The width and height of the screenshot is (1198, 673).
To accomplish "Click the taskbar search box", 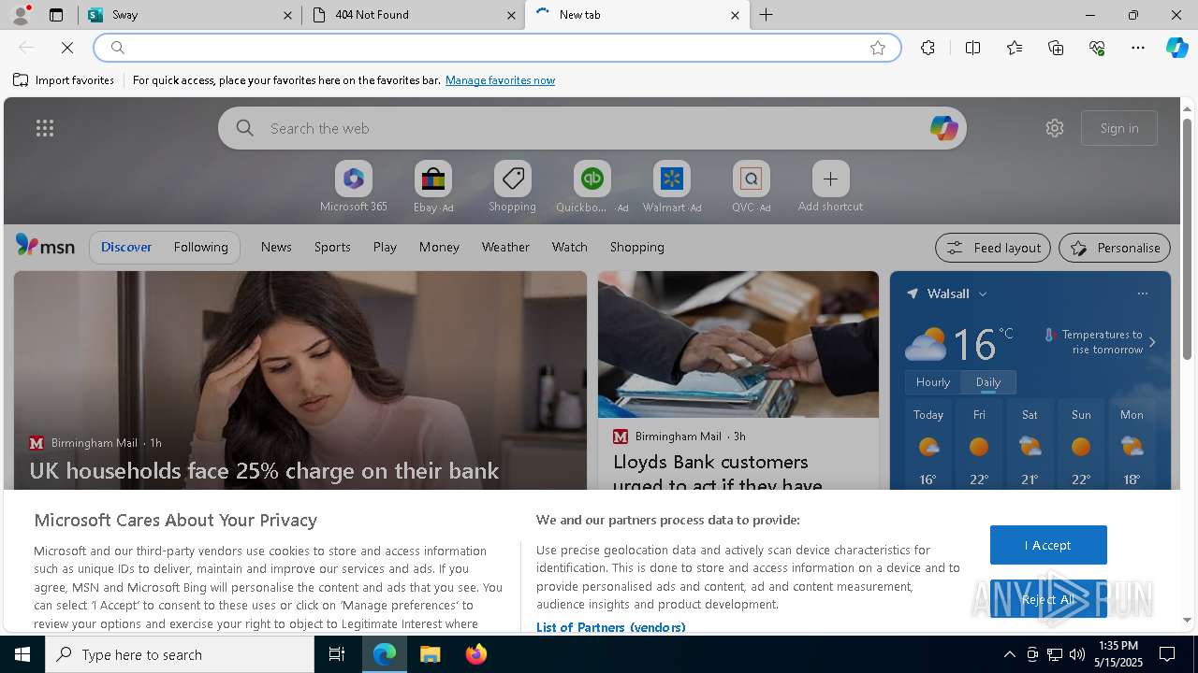I will (x=180, y=654).
